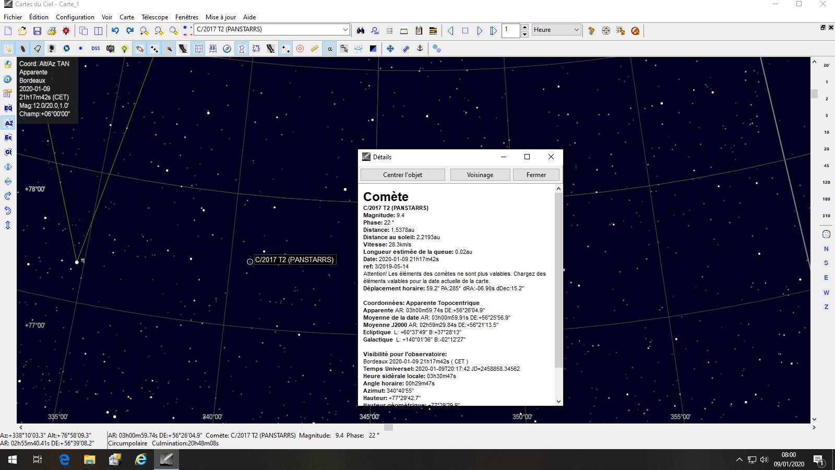Open advanced search via binoculars icon
This screenshot has height=470, width=835.
(x=360, y=31)
